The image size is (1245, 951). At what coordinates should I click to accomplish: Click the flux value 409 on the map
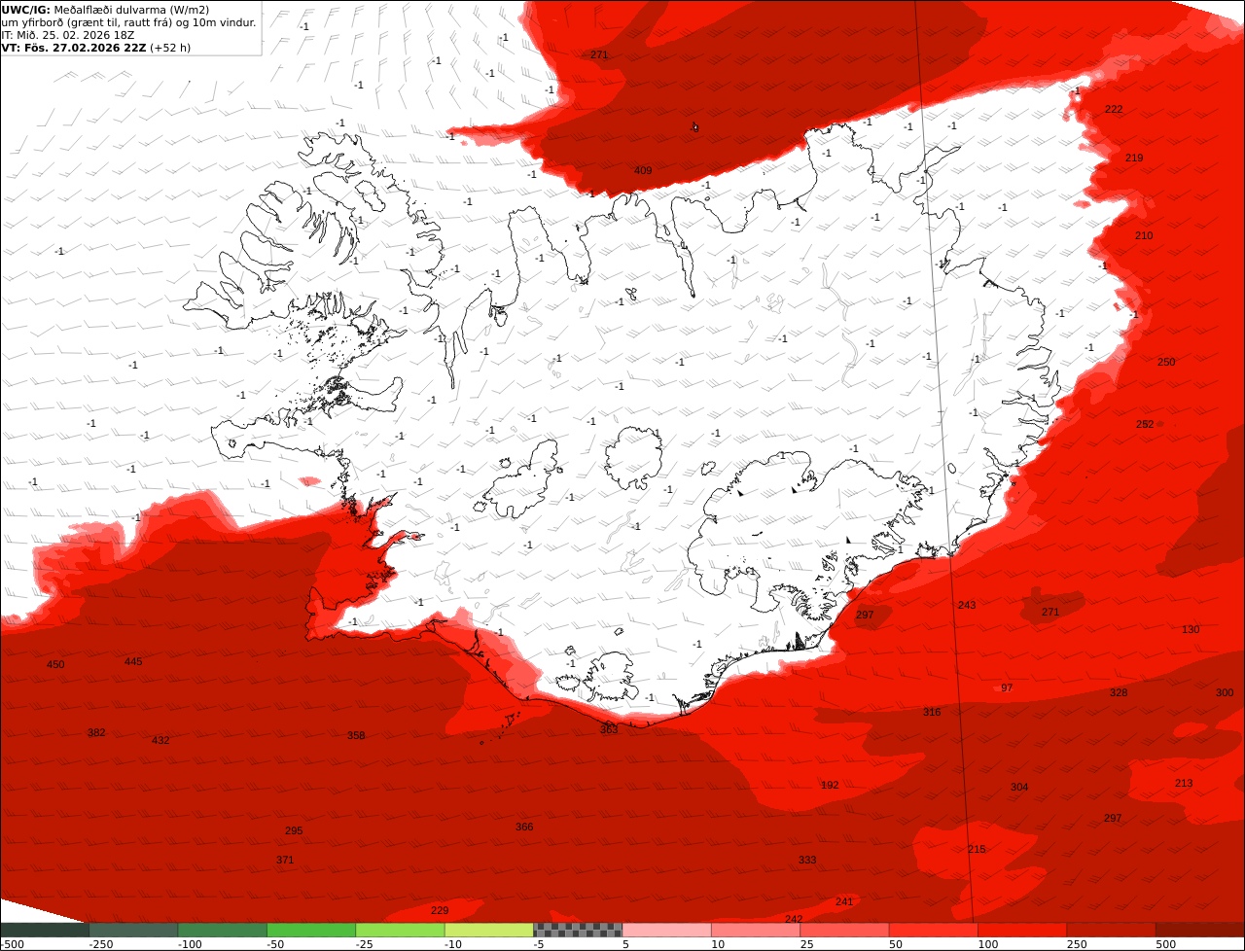tap(643, 170)
